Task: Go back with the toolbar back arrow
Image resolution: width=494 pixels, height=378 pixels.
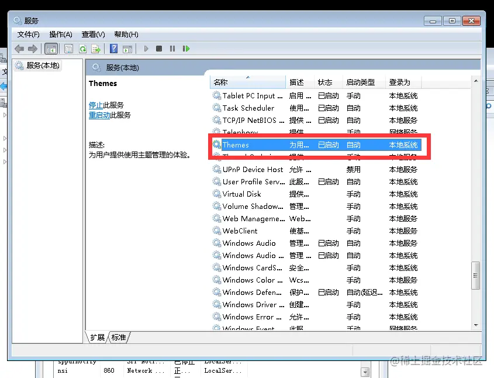Action: (19, 49)
